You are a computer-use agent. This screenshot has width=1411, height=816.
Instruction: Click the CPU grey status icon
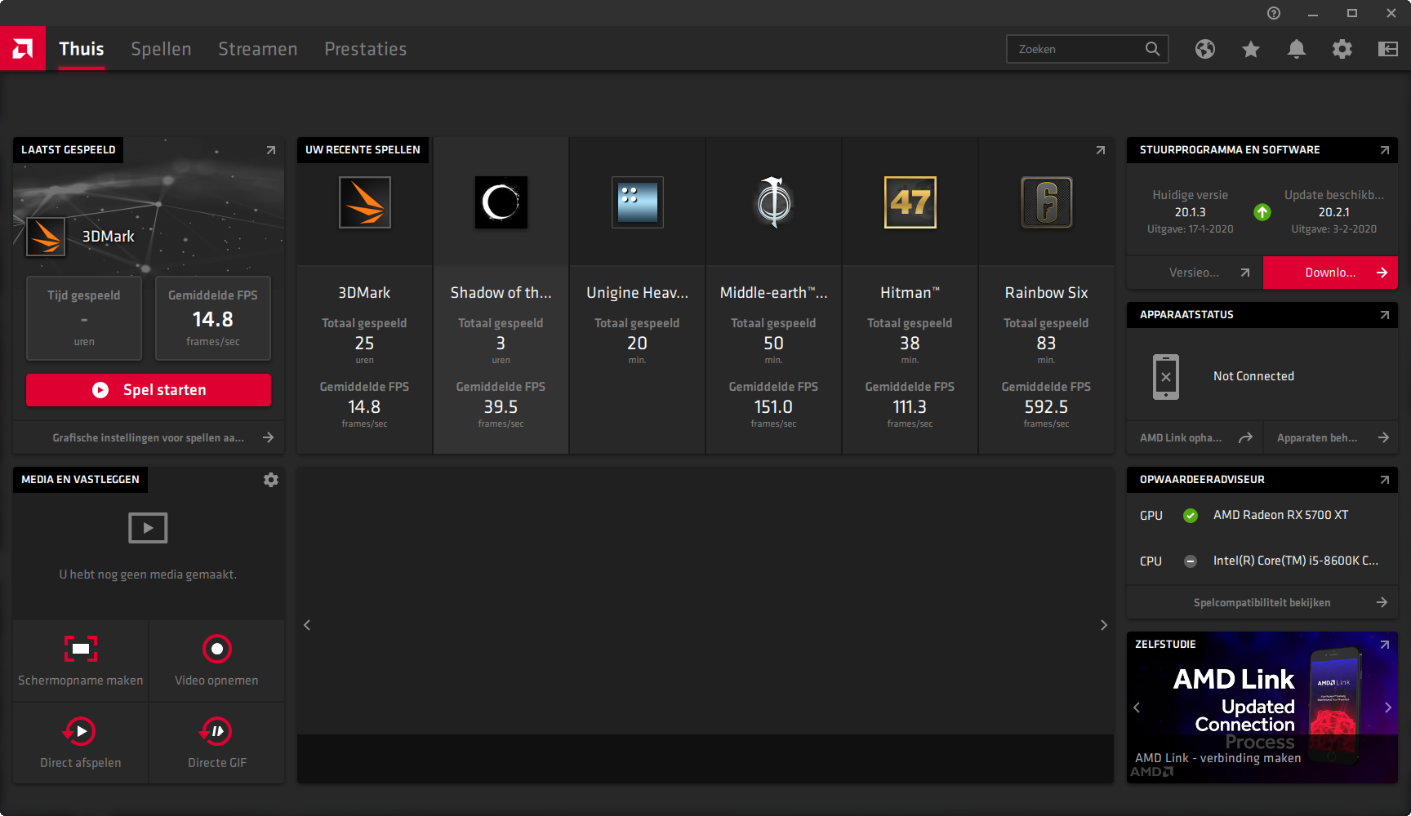coord(1191,561)
